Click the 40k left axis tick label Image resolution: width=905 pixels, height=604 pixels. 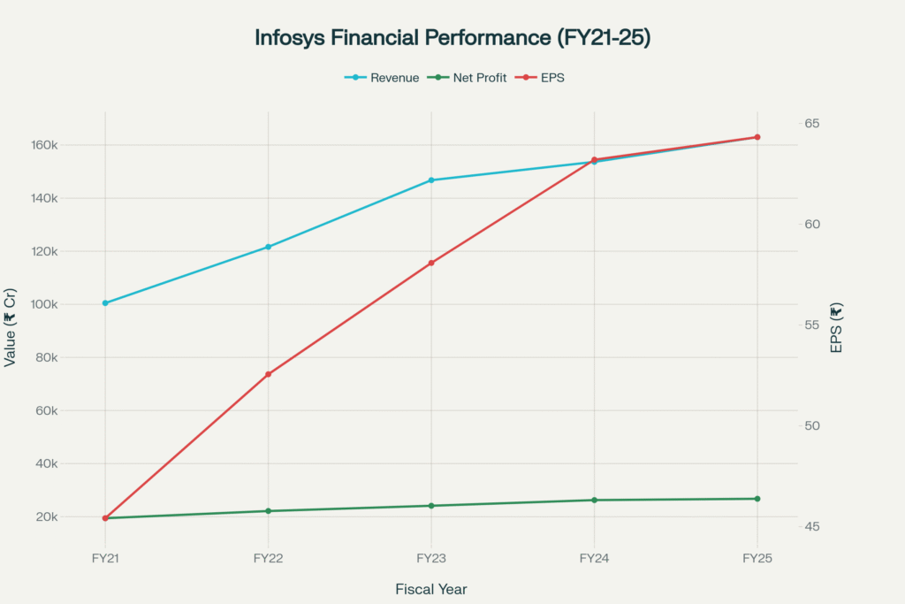[x=47, y=463]
